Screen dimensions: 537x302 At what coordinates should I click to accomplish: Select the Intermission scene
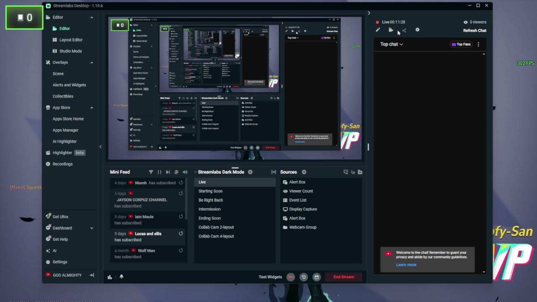pos(235,209)
